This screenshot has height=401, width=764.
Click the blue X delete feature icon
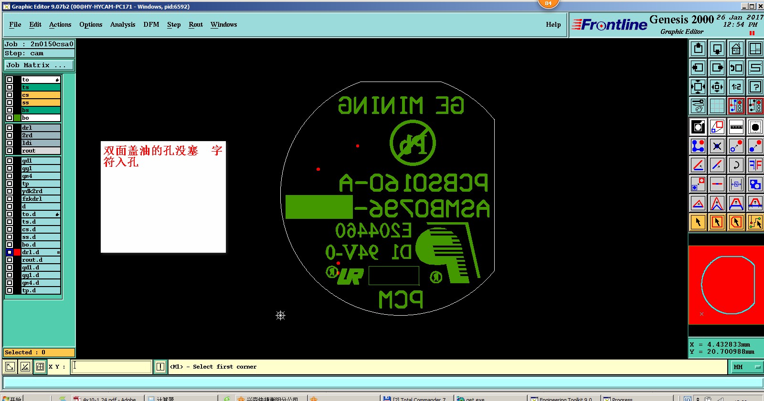[x=717, y=146]
